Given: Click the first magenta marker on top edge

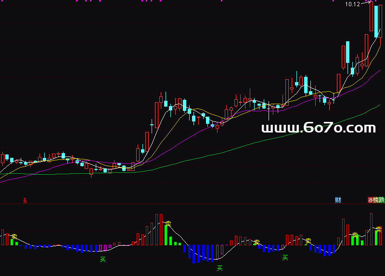Looking at the screenshot, I should pos(77,1).
